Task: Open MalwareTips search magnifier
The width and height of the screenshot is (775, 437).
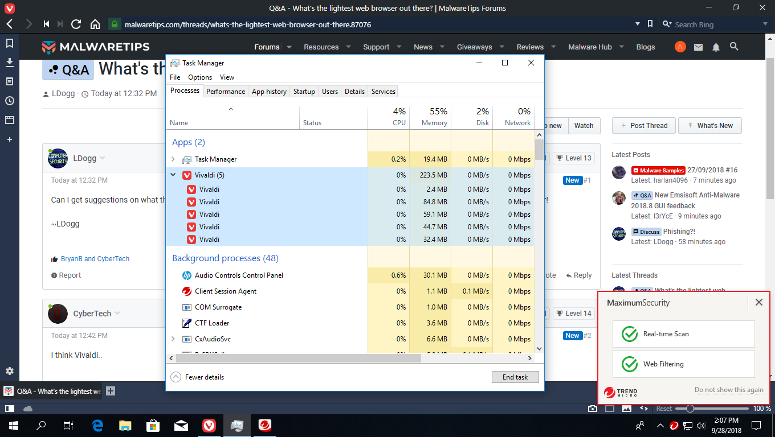Action: tap(734, 47)
